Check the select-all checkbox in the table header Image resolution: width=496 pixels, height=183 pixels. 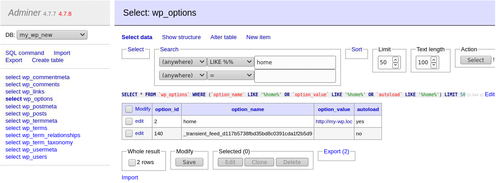tap(129, 109)
